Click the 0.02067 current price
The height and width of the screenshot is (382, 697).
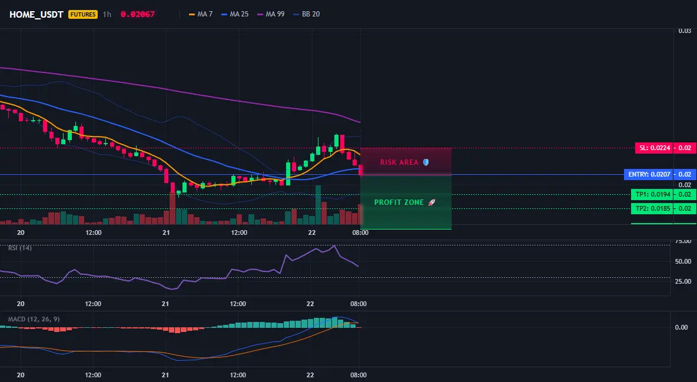click(137, 14)
